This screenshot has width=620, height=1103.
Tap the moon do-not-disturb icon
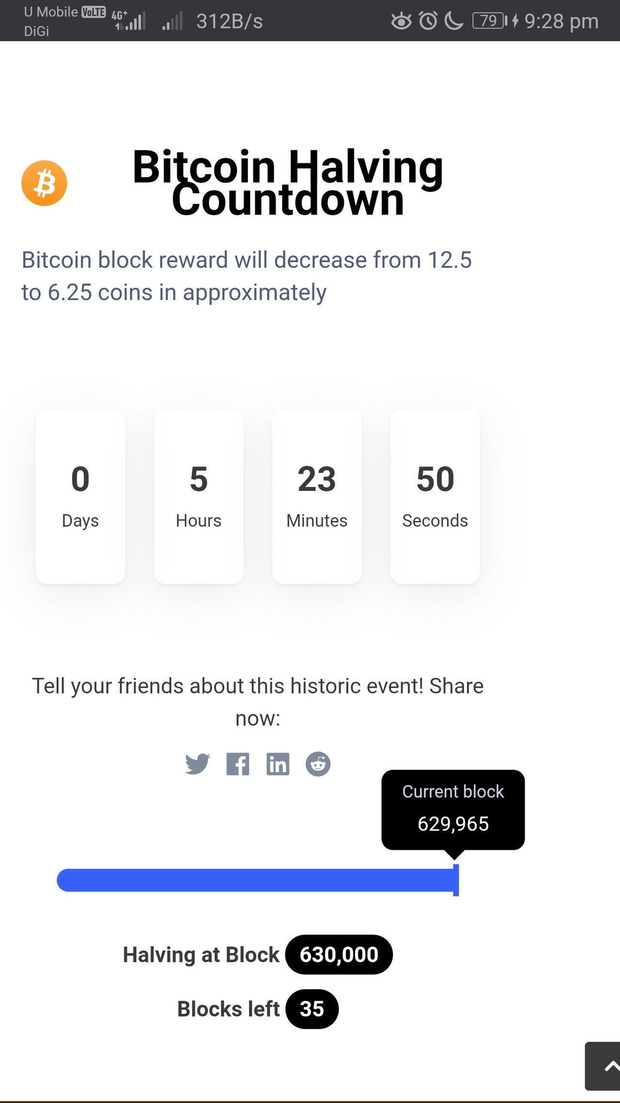[454, 21]
